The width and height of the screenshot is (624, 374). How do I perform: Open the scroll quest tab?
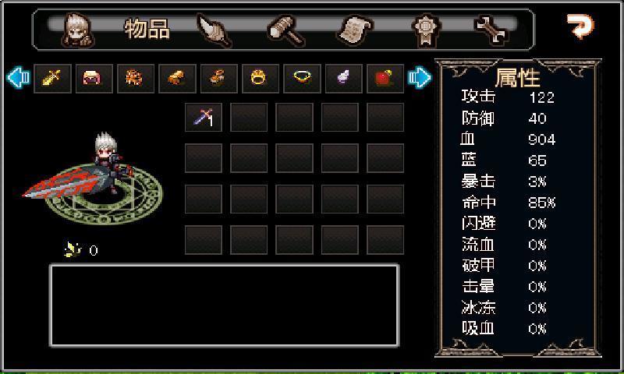click(x=355, y=30)
